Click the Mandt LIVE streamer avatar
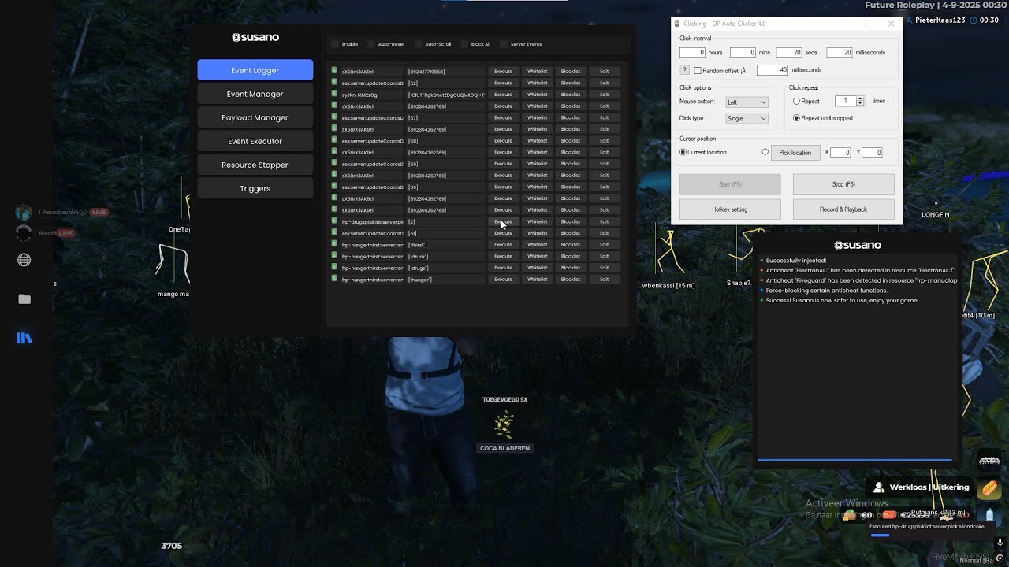Viewport: 1009px width, 567px height. pyautogui.click(x=24, y=233)
